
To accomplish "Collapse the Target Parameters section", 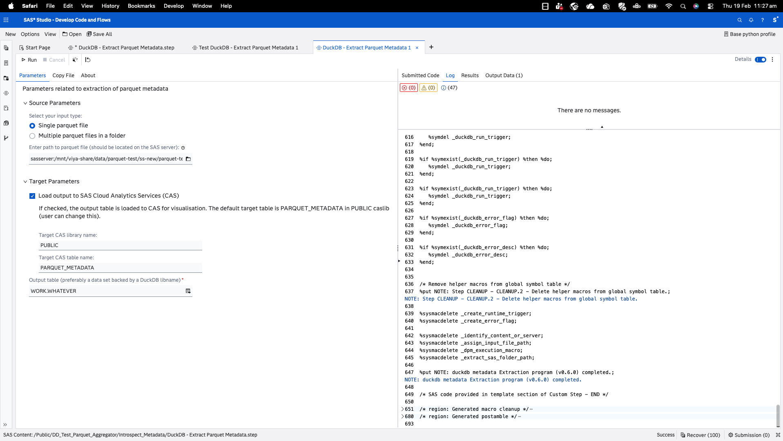I will [x=25, y=182].
